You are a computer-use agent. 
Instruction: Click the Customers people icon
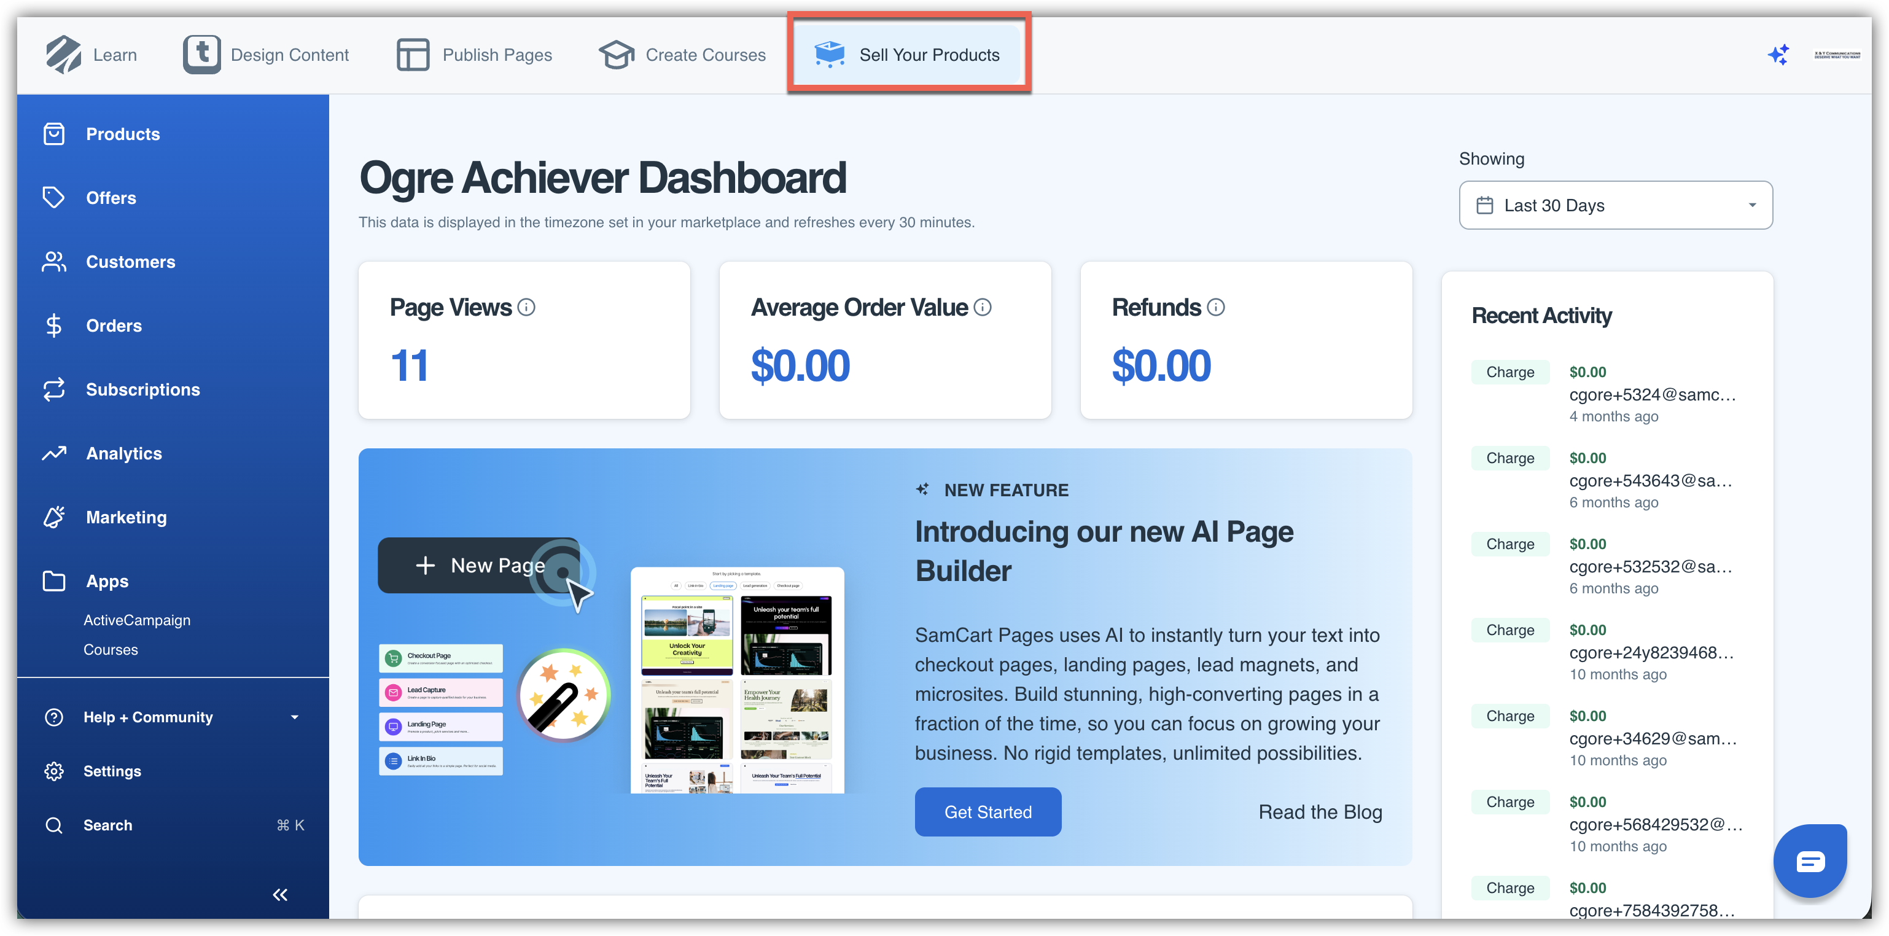click(53, 262)
